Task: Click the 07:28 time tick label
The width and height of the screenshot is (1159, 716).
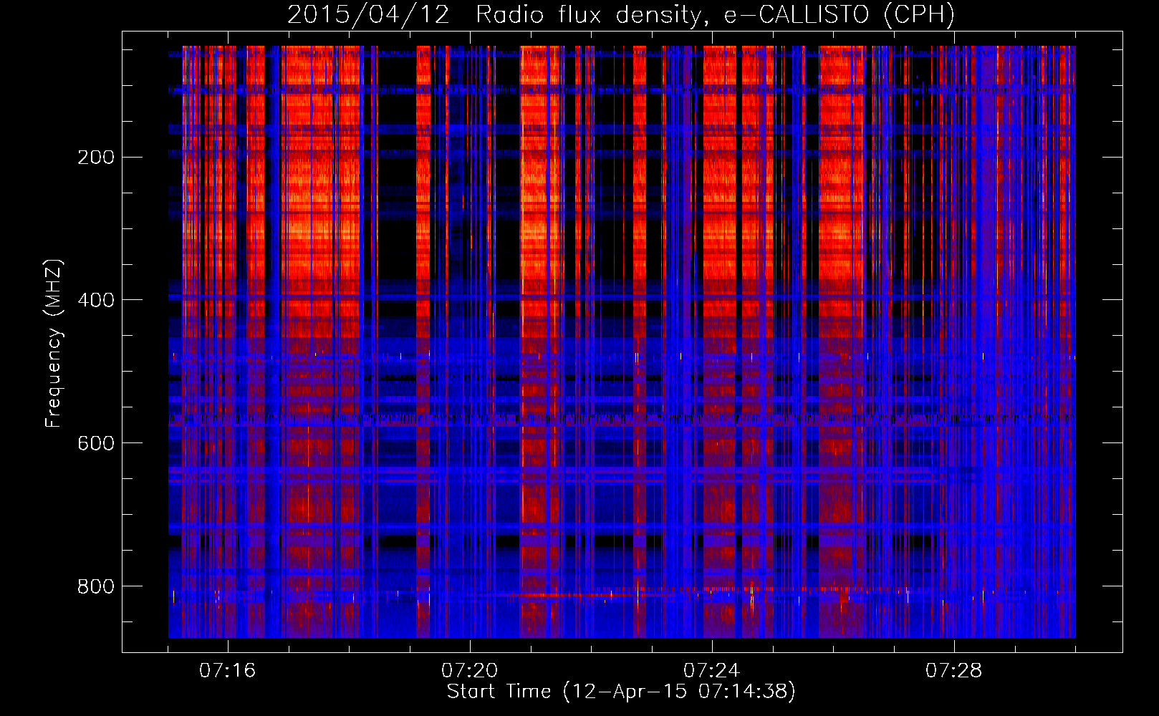Action: click(x=954, y=671)
